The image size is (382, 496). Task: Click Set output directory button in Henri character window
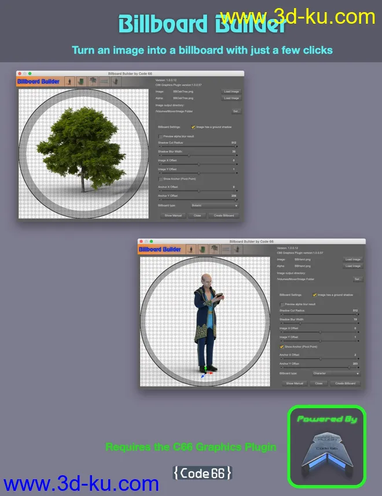tap(358, 279)
